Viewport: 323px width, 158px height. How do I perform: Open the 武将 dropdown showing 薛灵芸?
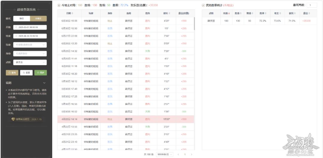click(30, 62)
